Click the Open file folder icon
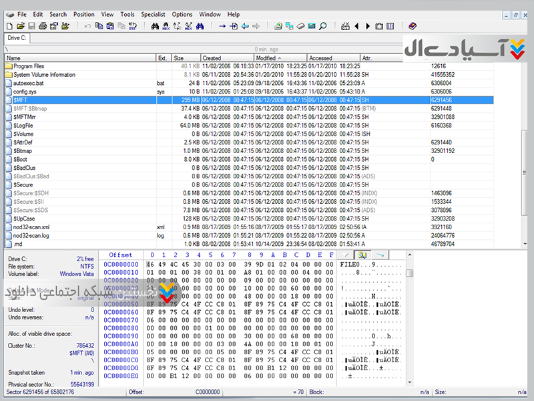Screen dimensions: 534x401 [x=19, y=26]
